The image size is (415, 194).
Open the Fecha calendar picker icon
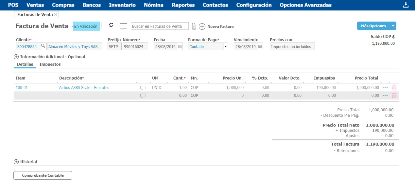coord(180,47)
